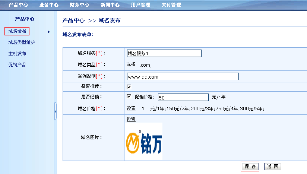The height and width of the screenshot is (174, 307).
Task: Click the arrow beside 域名发布
Action: (x=49, y=32)
